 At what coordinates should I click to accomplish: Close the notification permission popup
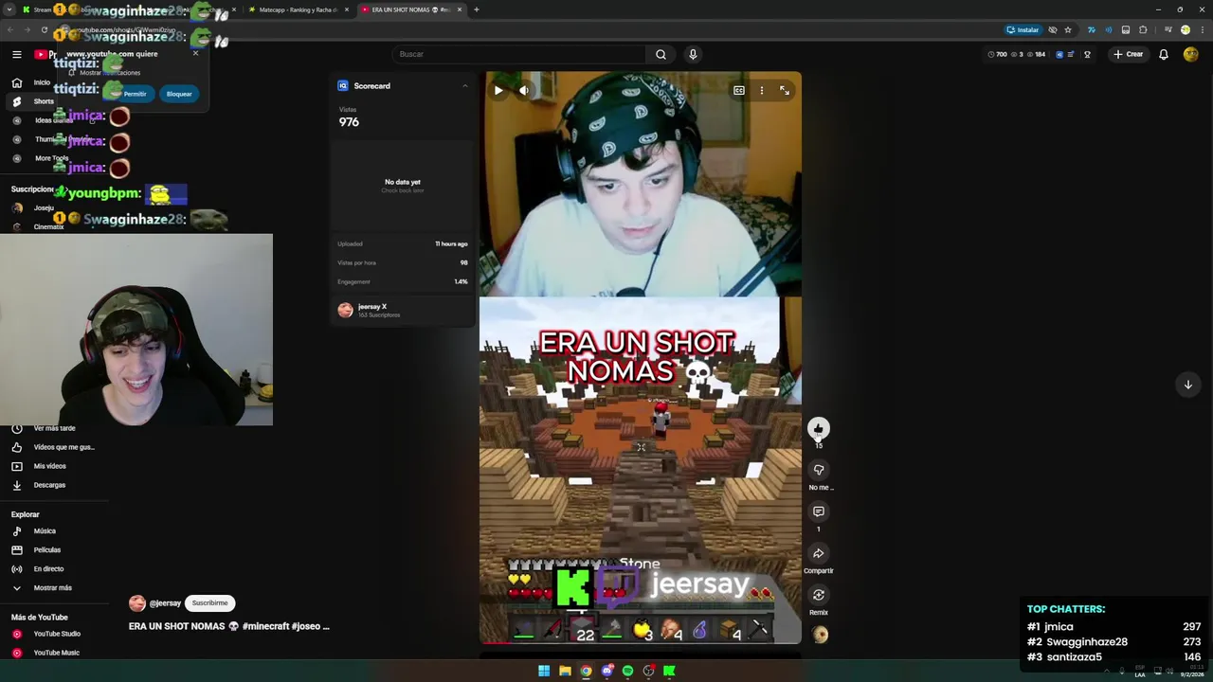pyautogui.click(x=195, y=53)
